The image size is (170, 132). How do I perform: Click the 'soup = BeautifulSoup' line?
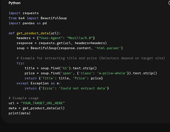pos(69,48)
